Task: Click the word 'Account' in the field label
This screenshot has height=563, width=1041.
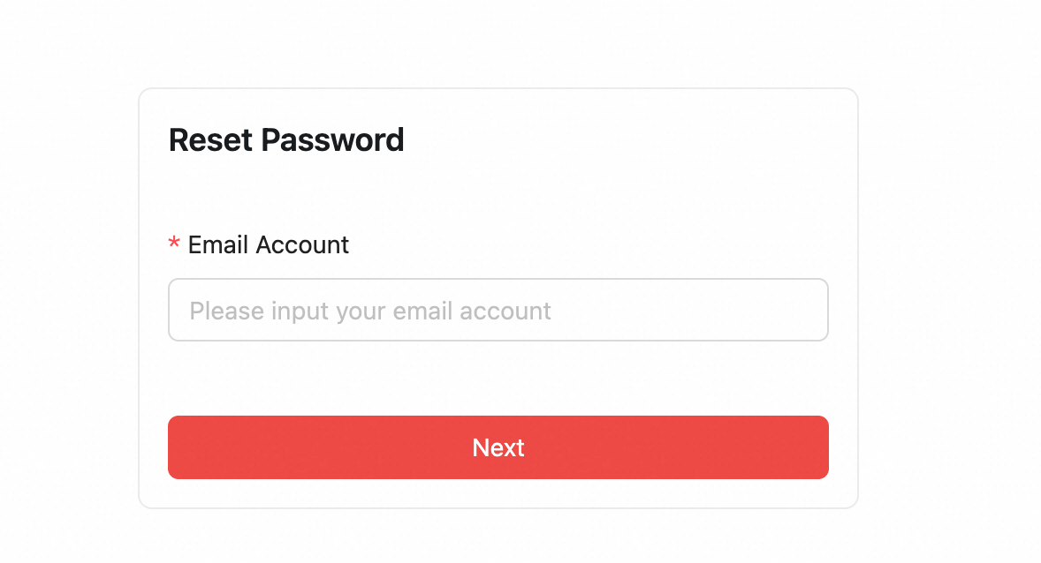Action: pos(302,244)
